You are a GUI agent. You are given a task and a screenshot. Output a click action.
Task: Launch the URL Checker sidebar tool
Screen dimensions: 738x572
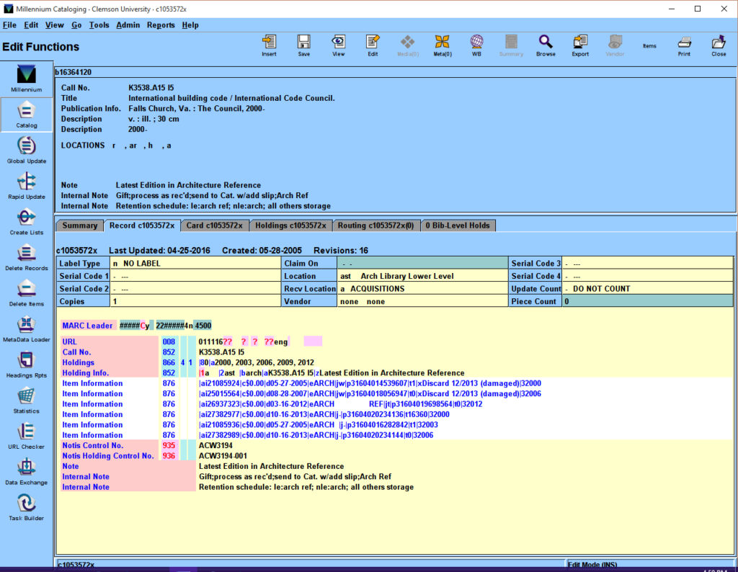click(x=27, y=435)
